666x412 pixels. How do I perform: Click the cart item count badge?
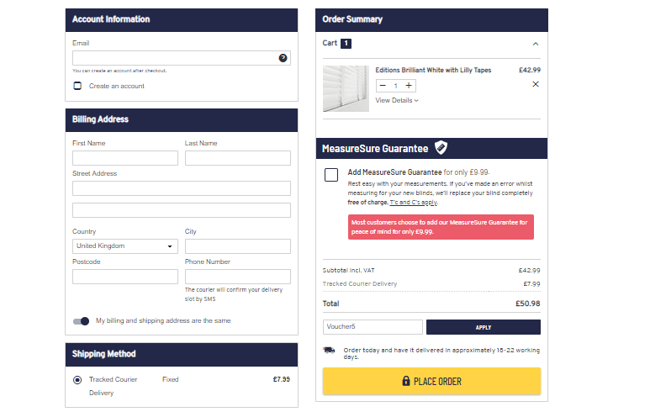pyautogui.click(x=346, y=43)
